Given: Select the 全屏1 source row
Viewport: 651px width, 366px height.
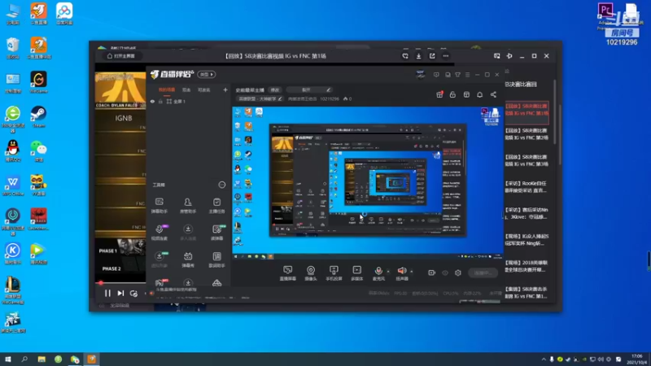Looking at the screenshot, I should pyautogui.click(x=189, y=101).
